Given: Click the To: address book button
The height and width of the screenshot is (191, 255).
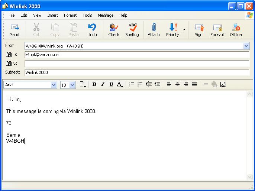Looking at the screenshot, I should (12, 55).
